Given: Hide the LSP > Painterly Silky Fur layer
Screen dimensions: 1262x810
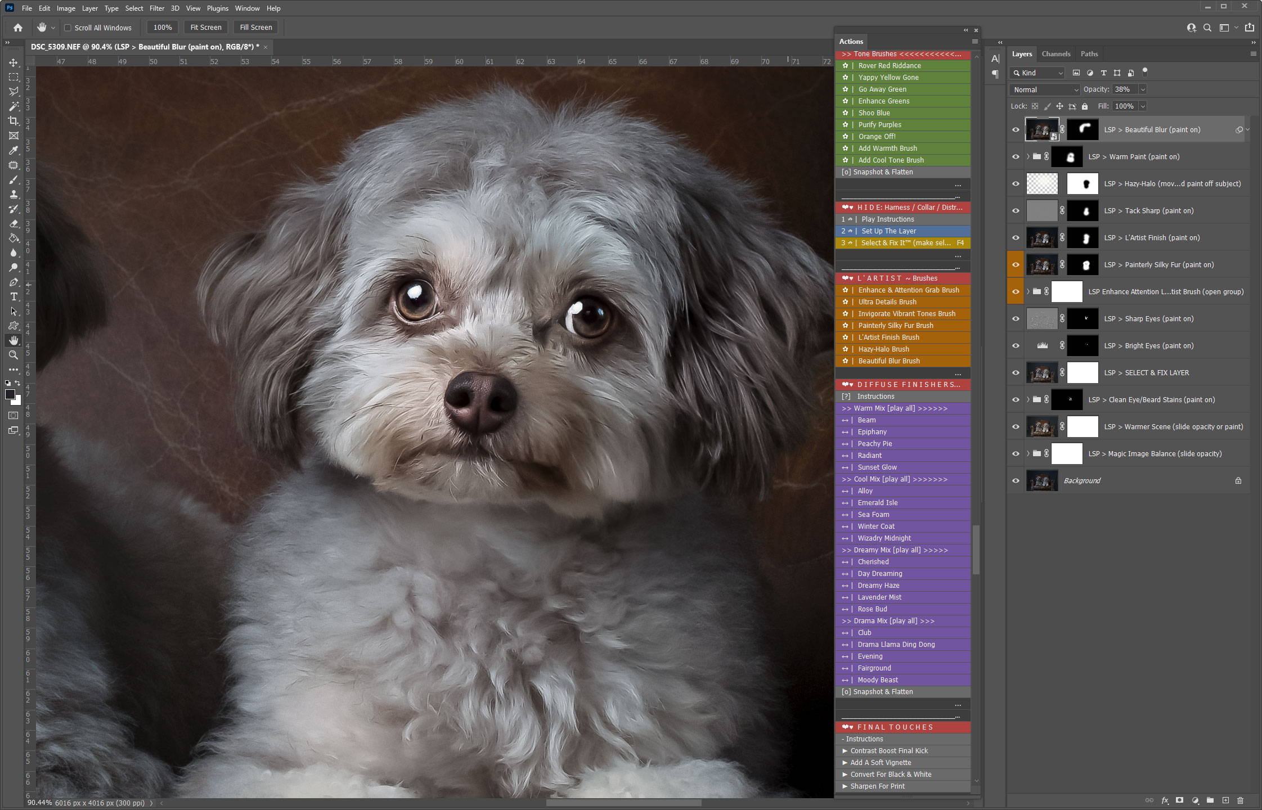Looking at the screenshot, I should 1016,265.
